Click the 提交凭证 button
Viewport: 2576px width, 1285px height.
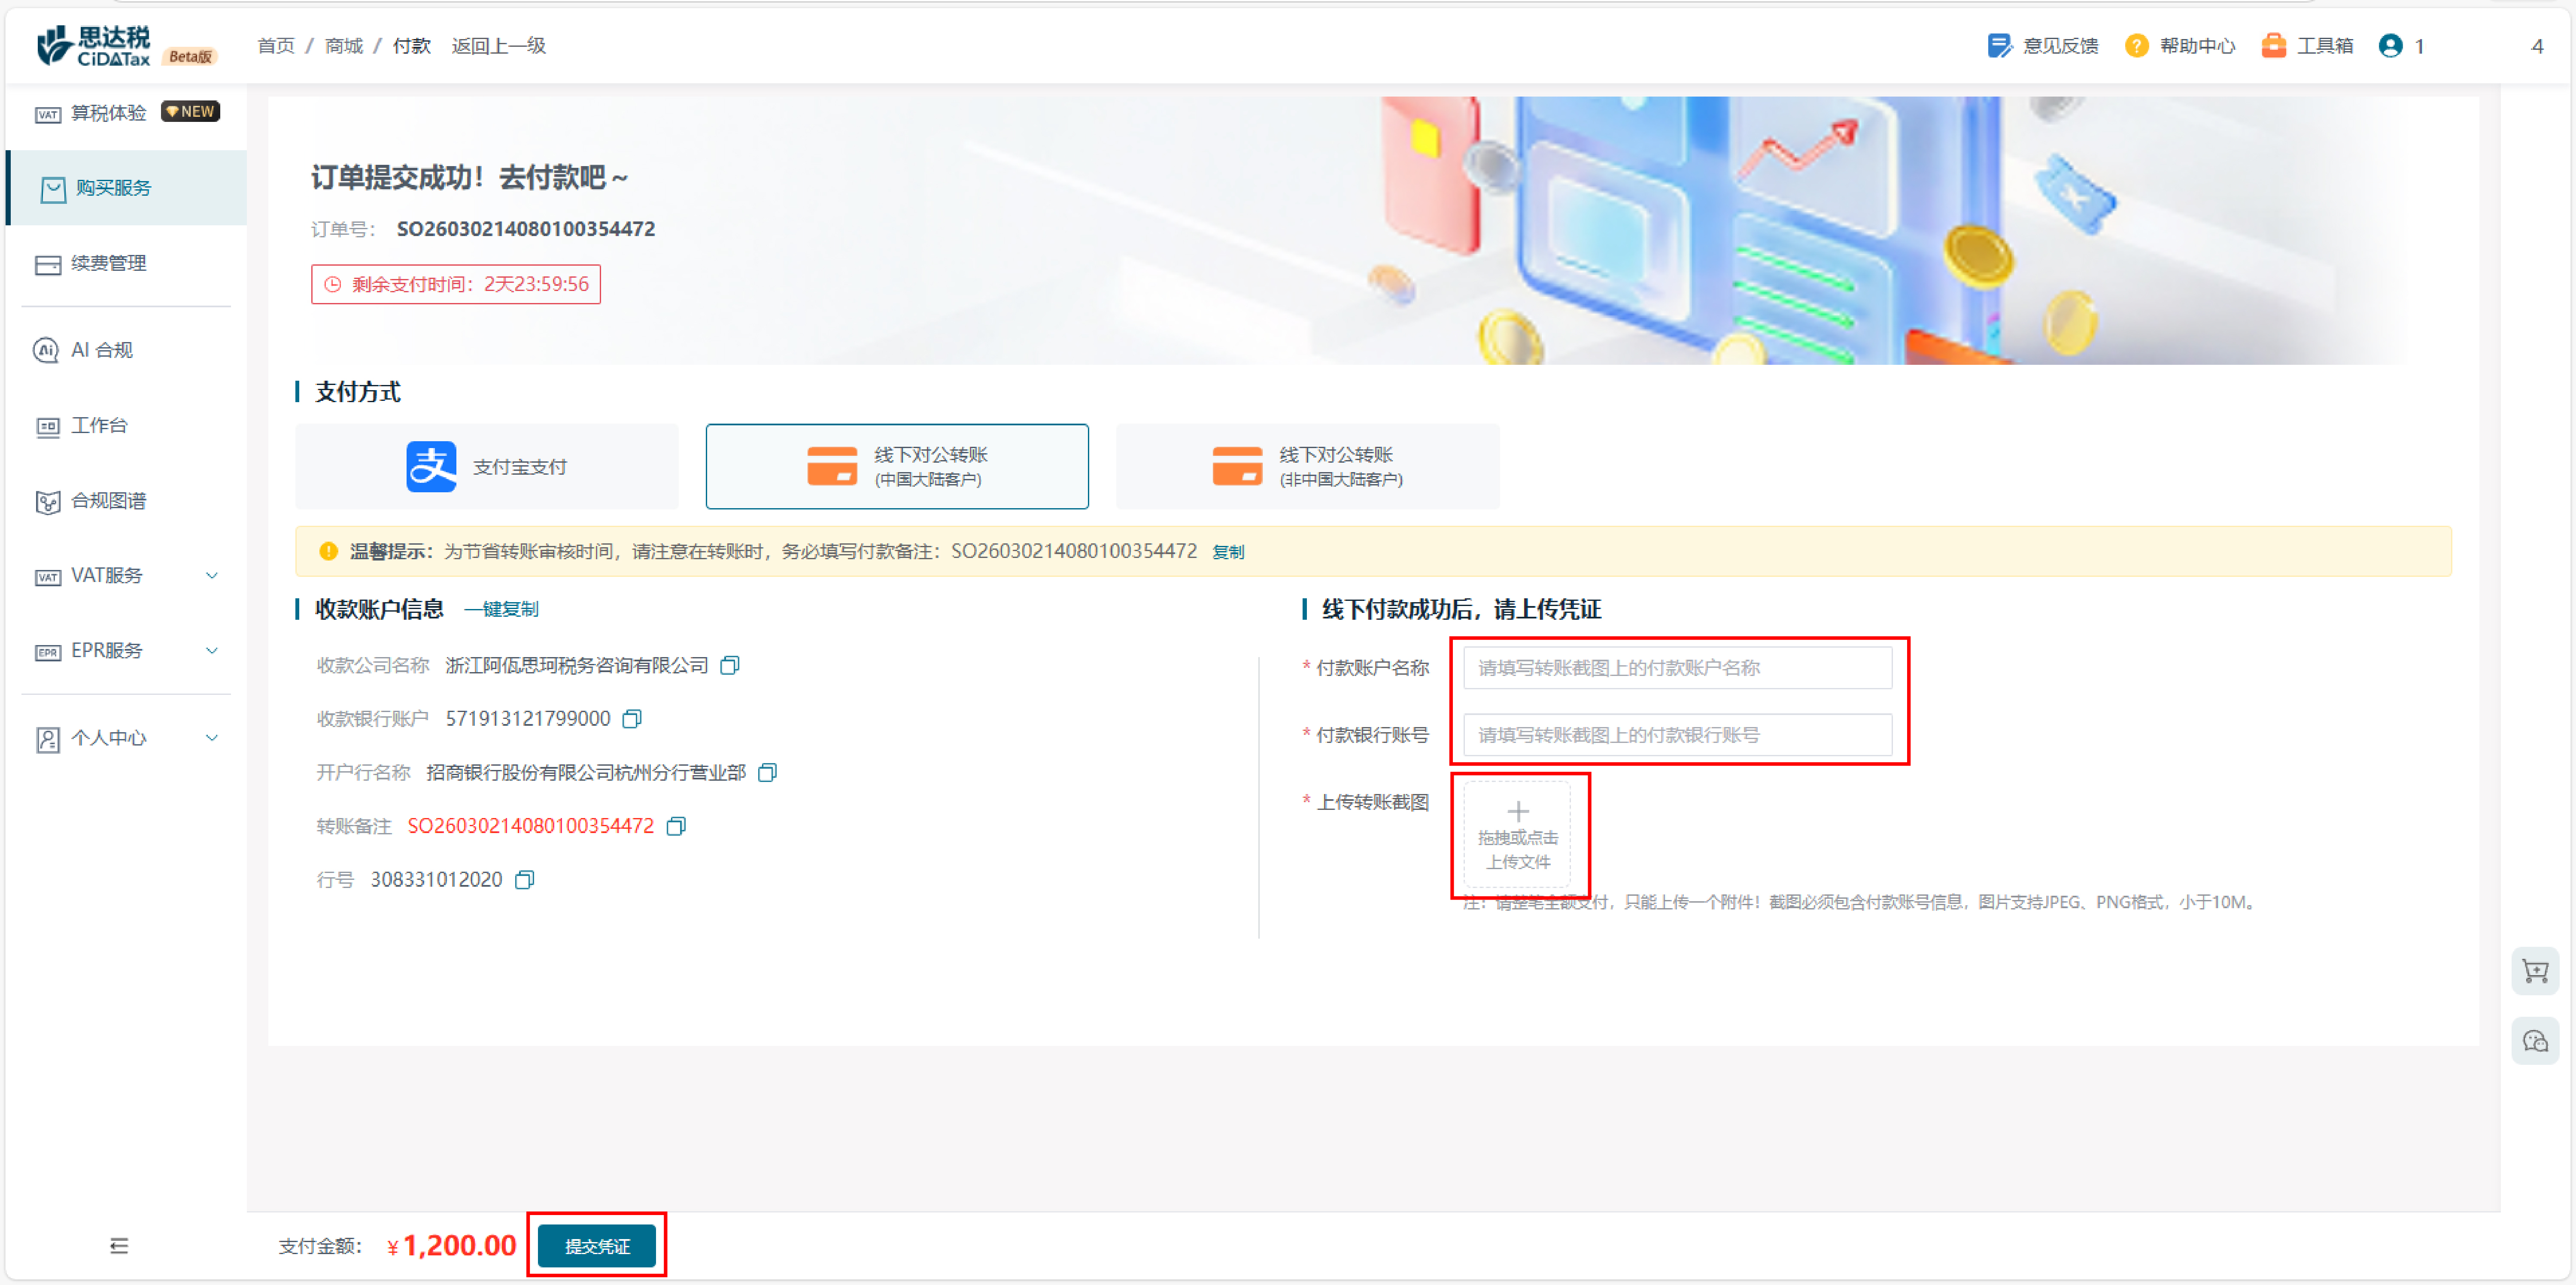(x=597, y=1246)
